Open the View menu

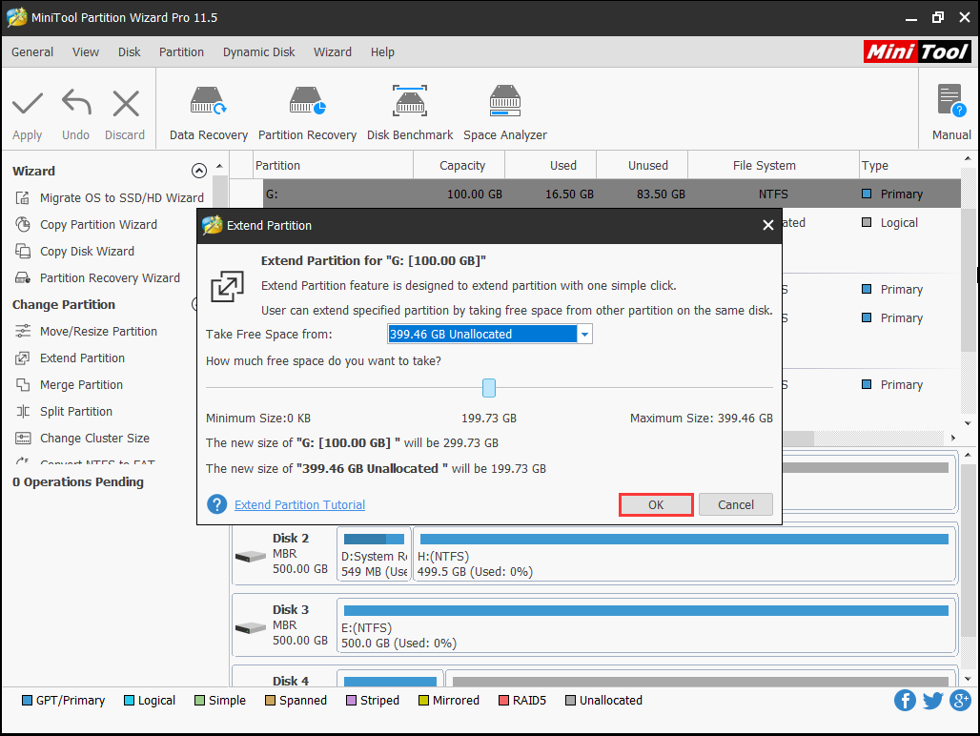[x=86, y=51]
